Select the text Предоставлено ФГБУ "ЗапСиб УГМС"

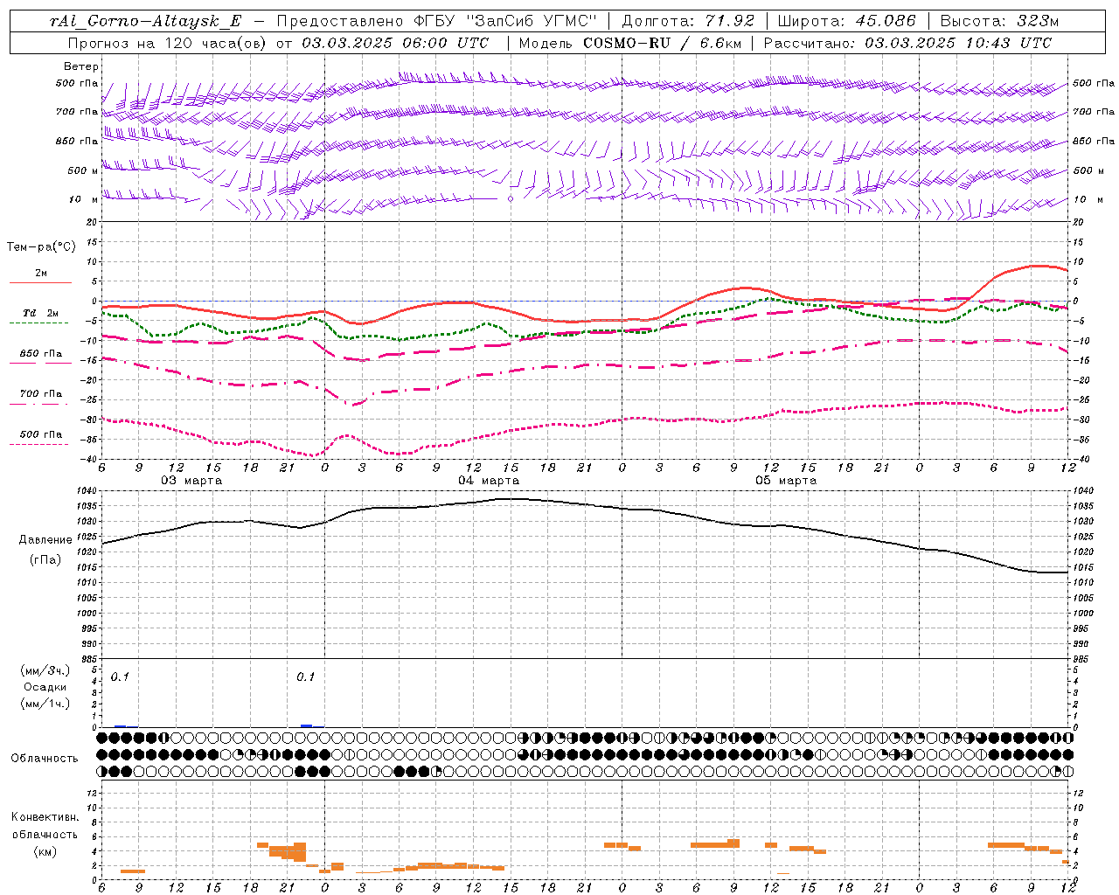click(436, 22)
